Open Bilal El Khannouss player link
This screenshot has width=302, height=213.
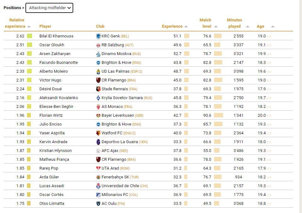[x=57, y=36]
